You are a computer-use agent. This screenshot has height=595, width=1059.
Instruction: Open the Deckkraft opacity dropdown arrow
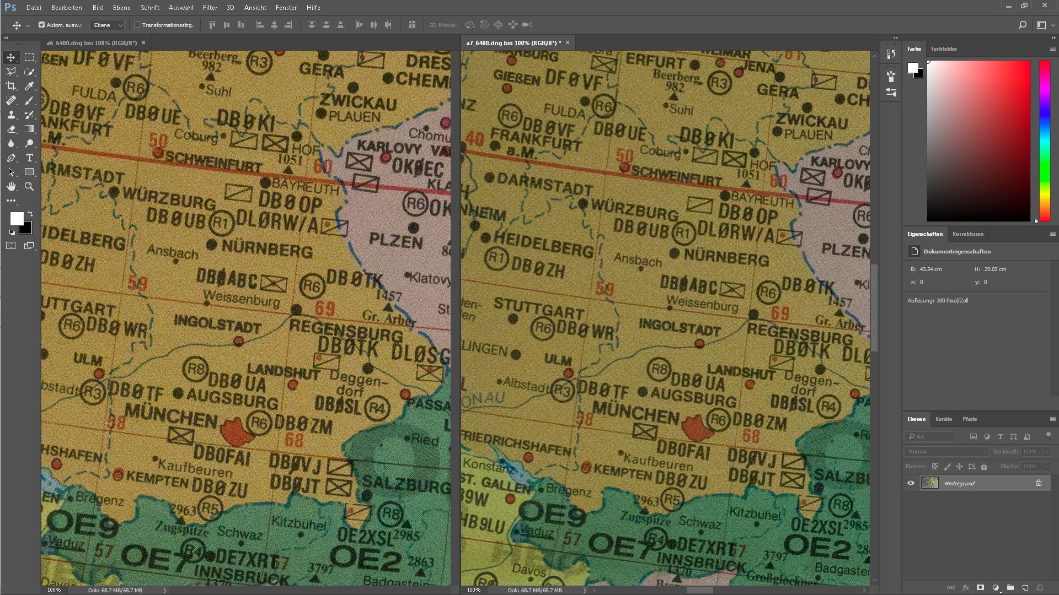tap(1046, 451)
